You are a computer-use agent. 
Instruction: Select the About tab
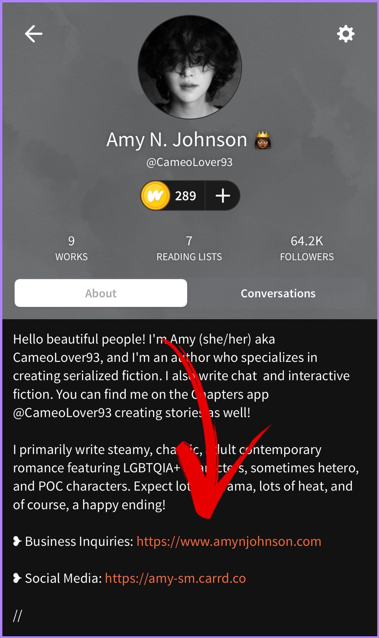tap(101, 293)
